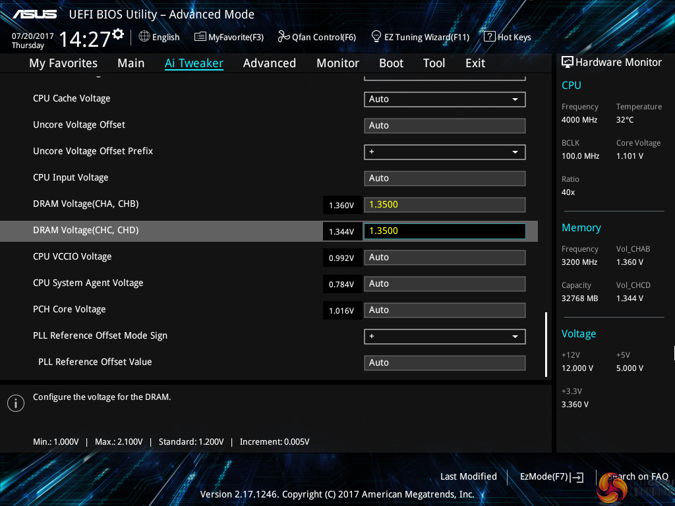The height and width of the screenshot is (506, 675).
Task: Select the CPU VCCIO Voltage label
Action: point(73,256)
